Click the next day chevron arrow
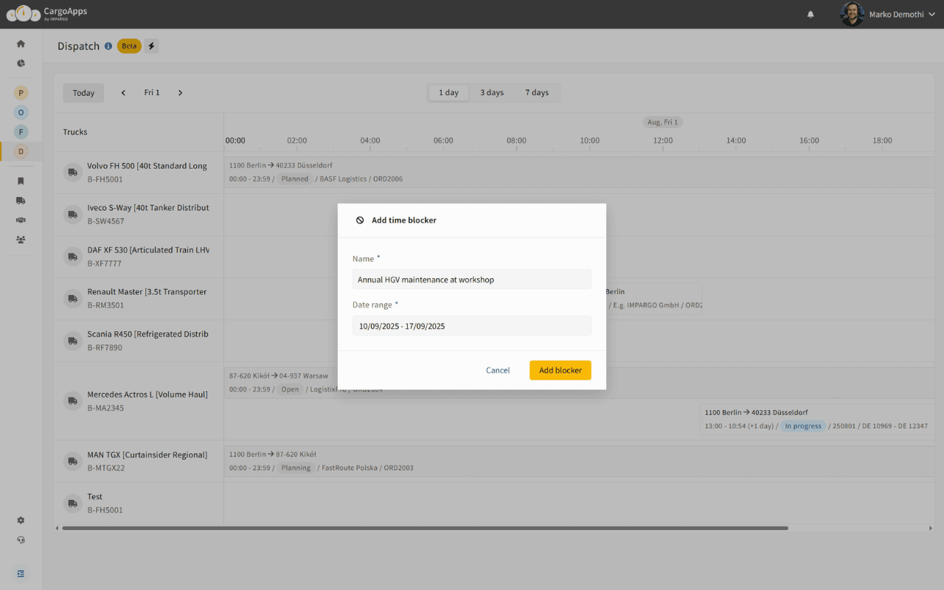Viewport: 944px width, 590px height. [180, 92]
